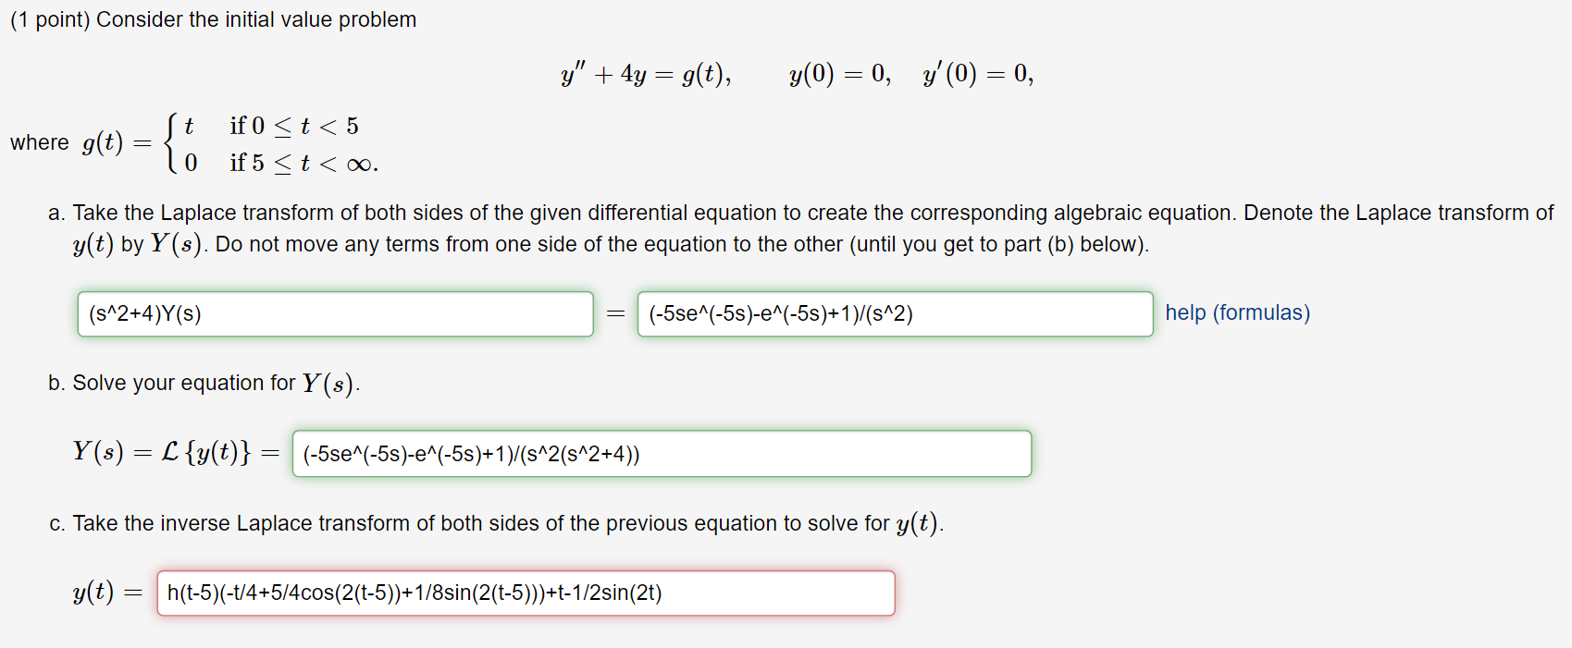Select the right-hand side answer field in part a

[x=893, y=314]
